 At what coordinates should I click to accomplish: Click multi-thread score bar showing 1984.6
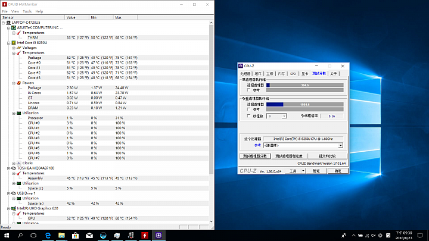305,104
